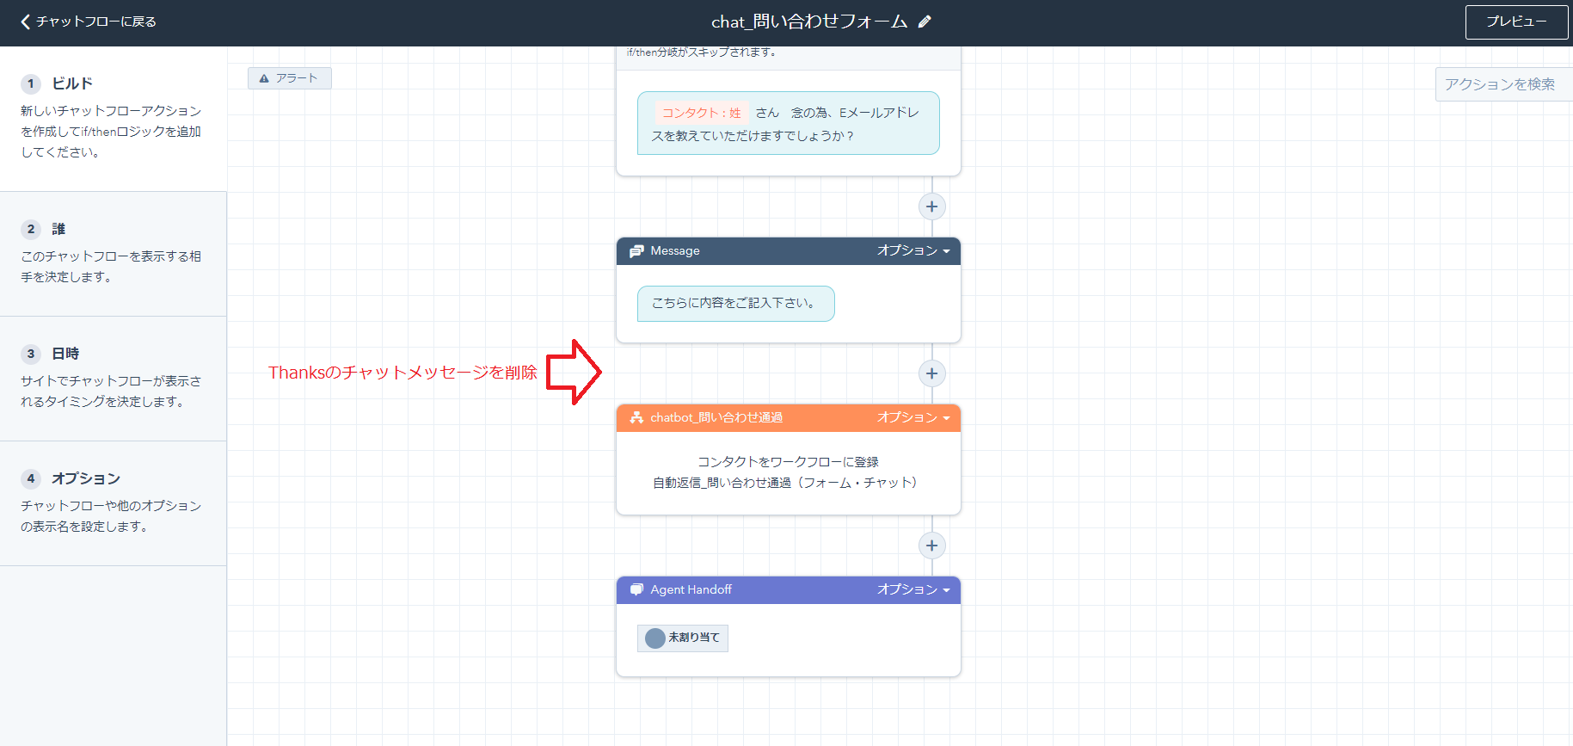Open オプション dropdown on Agent Handoff block
The width and height of the screenshot is (1573, 746).
click(x=913, y=590)
